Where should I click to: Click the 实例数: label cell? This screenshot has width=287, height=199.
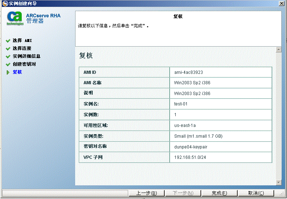tap(124, 115)
